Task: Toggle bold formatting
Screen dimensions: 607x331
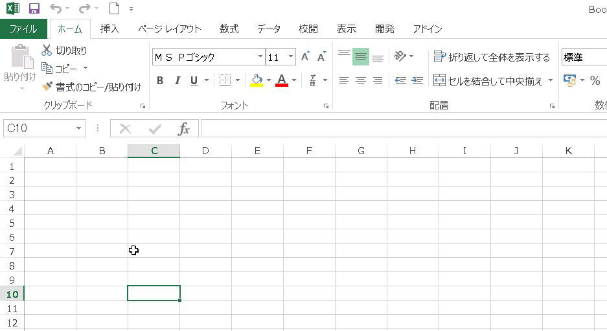Action: coord(160,80)
